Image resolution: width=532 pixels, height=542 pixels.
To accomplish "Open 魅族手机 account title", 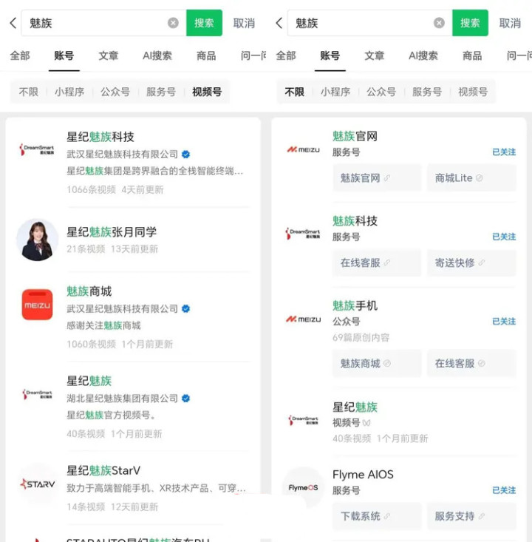I will tap(355, 305).
